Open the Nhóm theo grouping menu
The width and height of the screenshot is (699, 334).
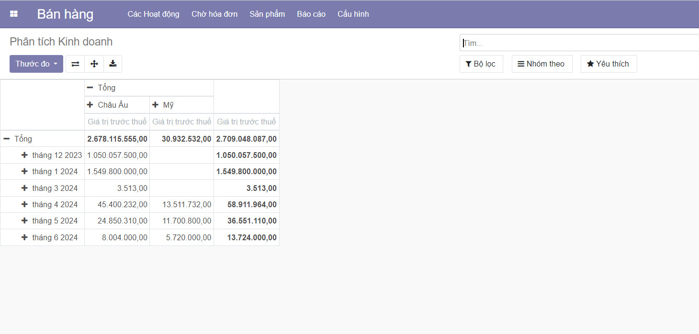point(541,64)
